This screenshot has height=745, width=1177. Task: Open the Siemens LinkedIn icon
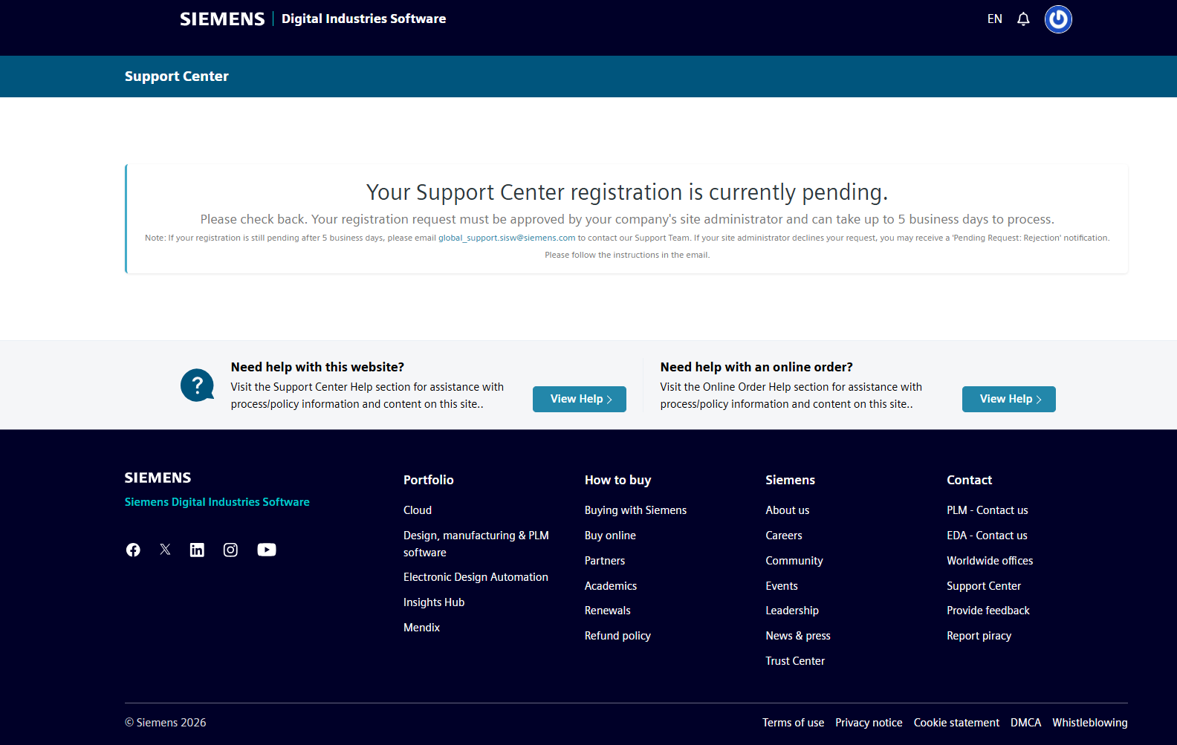[x=197, y=550]
